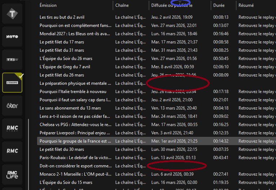Viewport: 276px width, 190px height.
Task: Select the T channel icon in sidebar
Action: click(12, 14)
